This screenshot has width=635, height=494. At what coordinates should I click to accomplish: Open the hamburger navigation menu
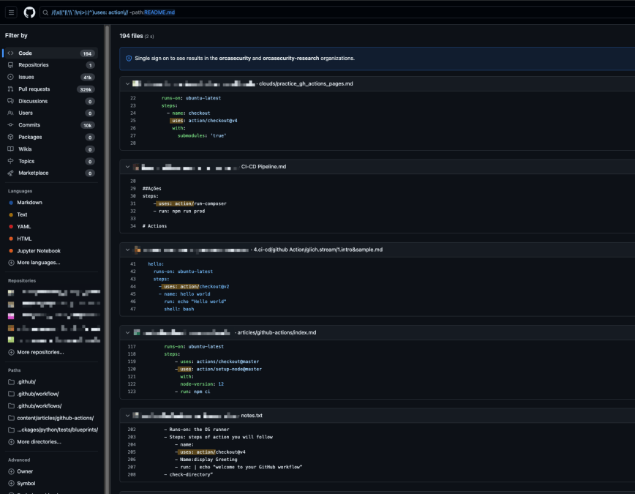click(12, 12)
